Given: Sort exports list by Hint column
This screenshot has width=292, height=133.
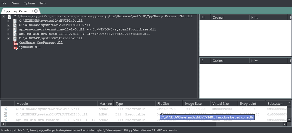Looking at the screenshot, I should [x=268, y=61].
